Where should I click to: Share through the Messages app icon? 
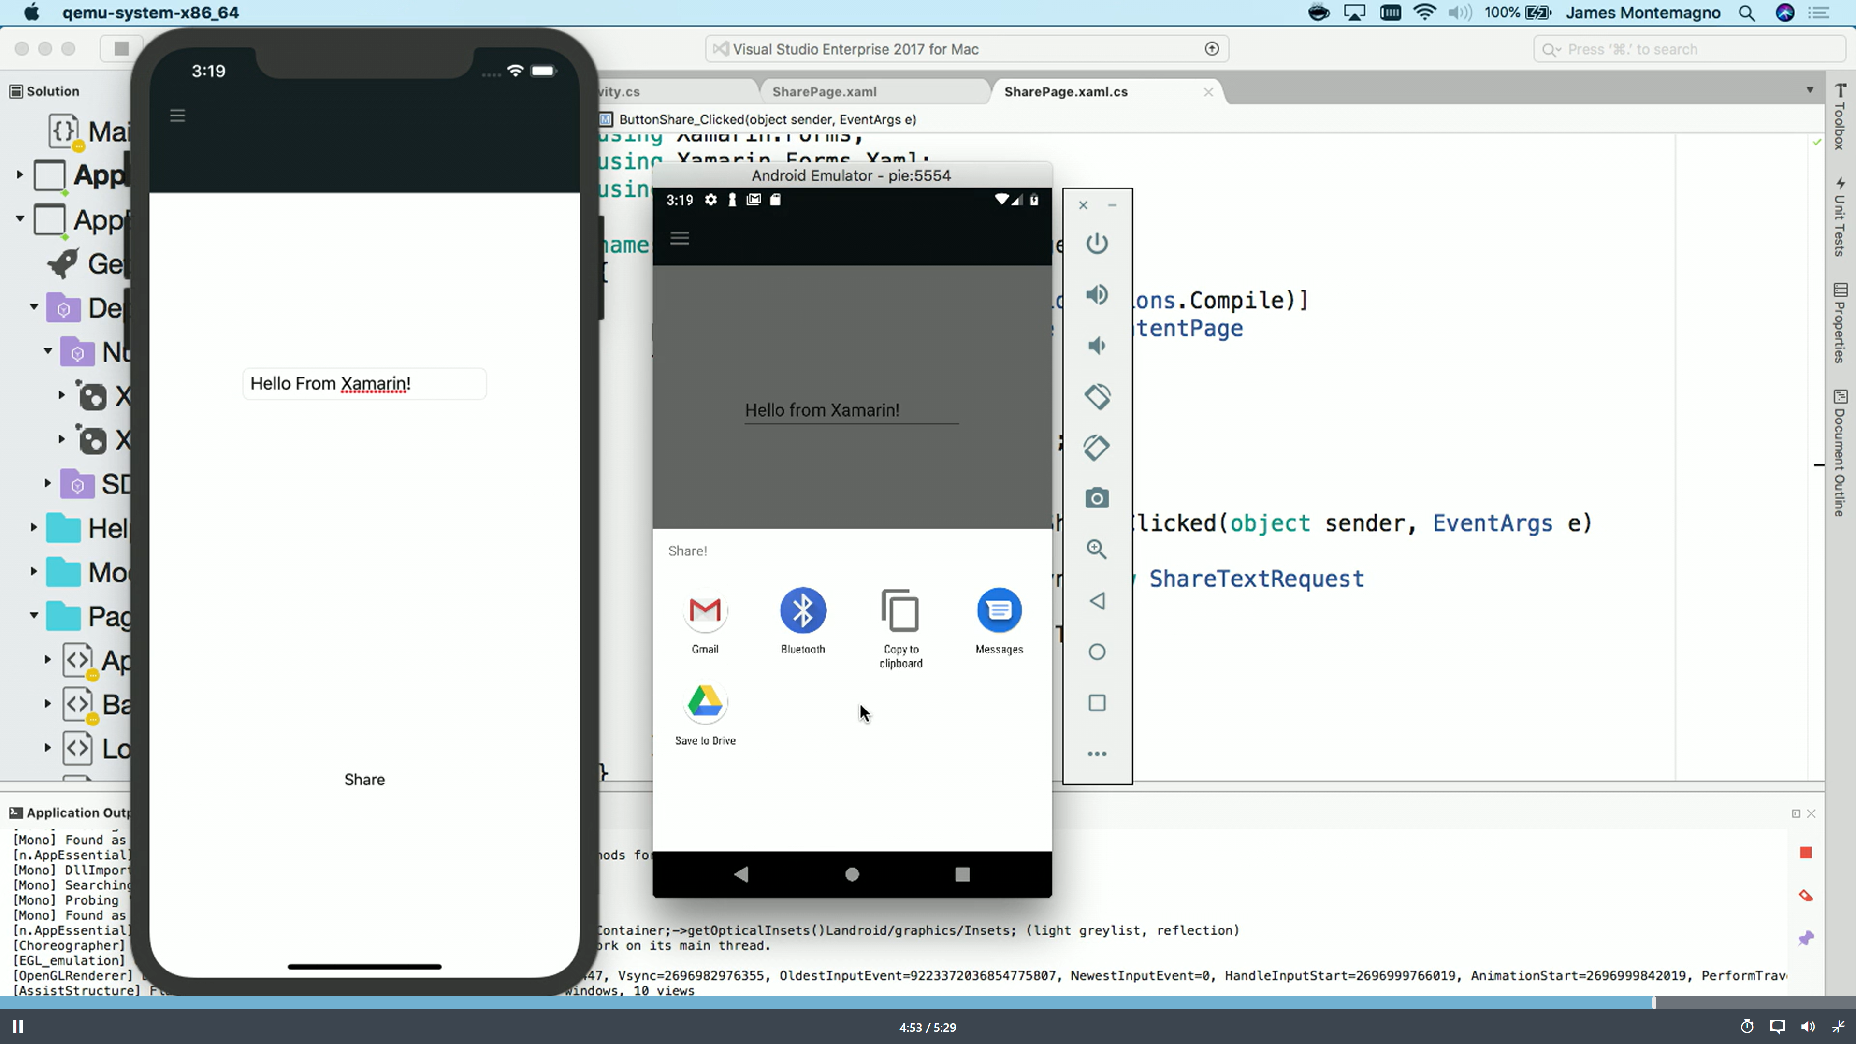pos(1000,611)
